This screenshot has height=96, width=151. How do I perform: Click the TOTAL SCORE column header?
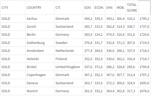coord(132,8)
